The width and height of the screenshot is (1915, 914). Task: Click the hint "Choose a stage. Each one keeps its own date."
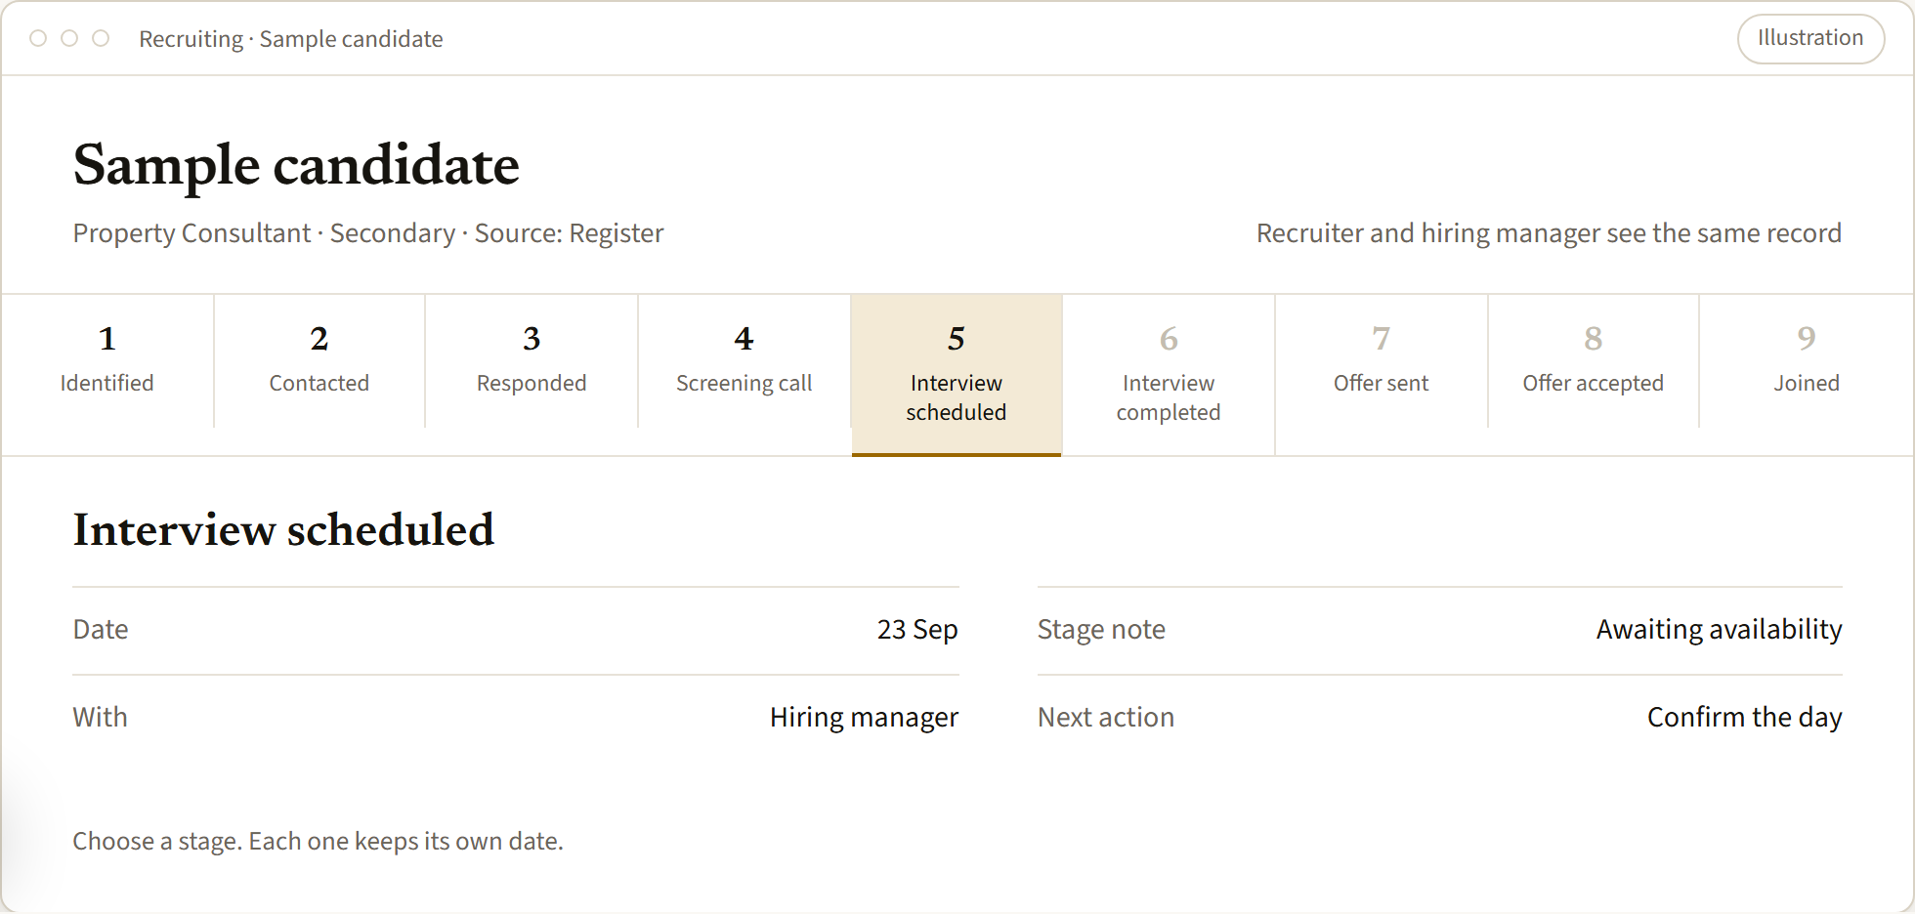(319, 842)
